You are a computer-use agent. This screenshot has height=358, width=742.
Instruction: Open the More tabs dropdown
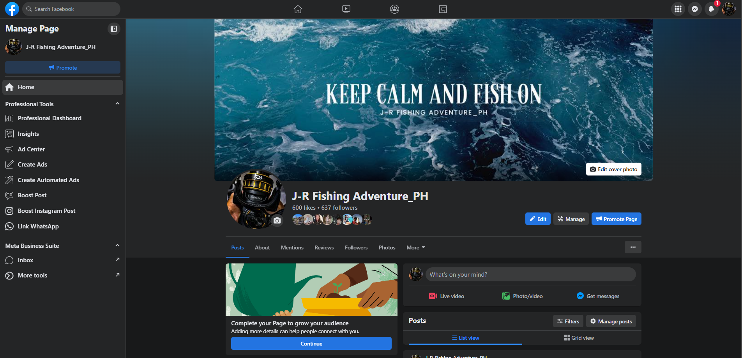click(415, 247)
